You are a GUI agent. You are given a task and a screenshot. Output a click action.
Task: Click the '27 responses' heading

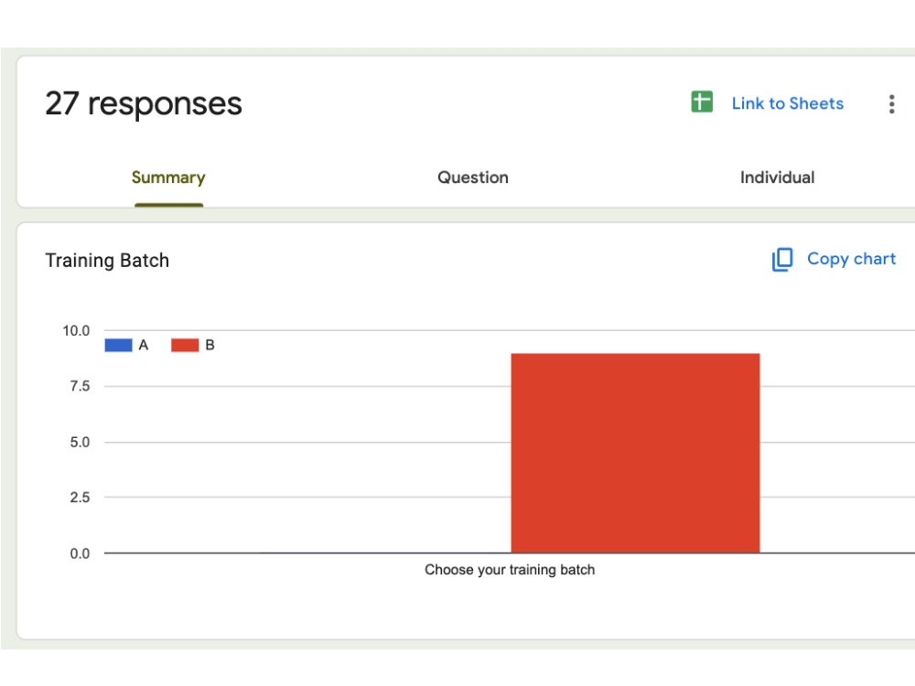(144, 104)
